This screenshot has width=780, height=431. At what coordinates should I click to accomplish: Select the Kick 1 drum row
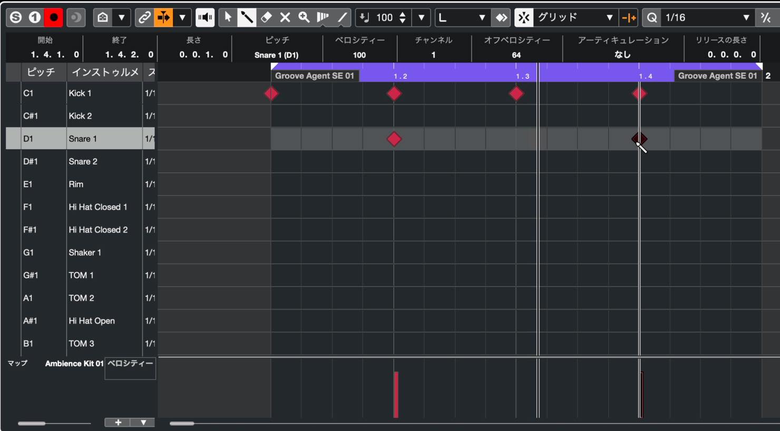coord(80,93)
